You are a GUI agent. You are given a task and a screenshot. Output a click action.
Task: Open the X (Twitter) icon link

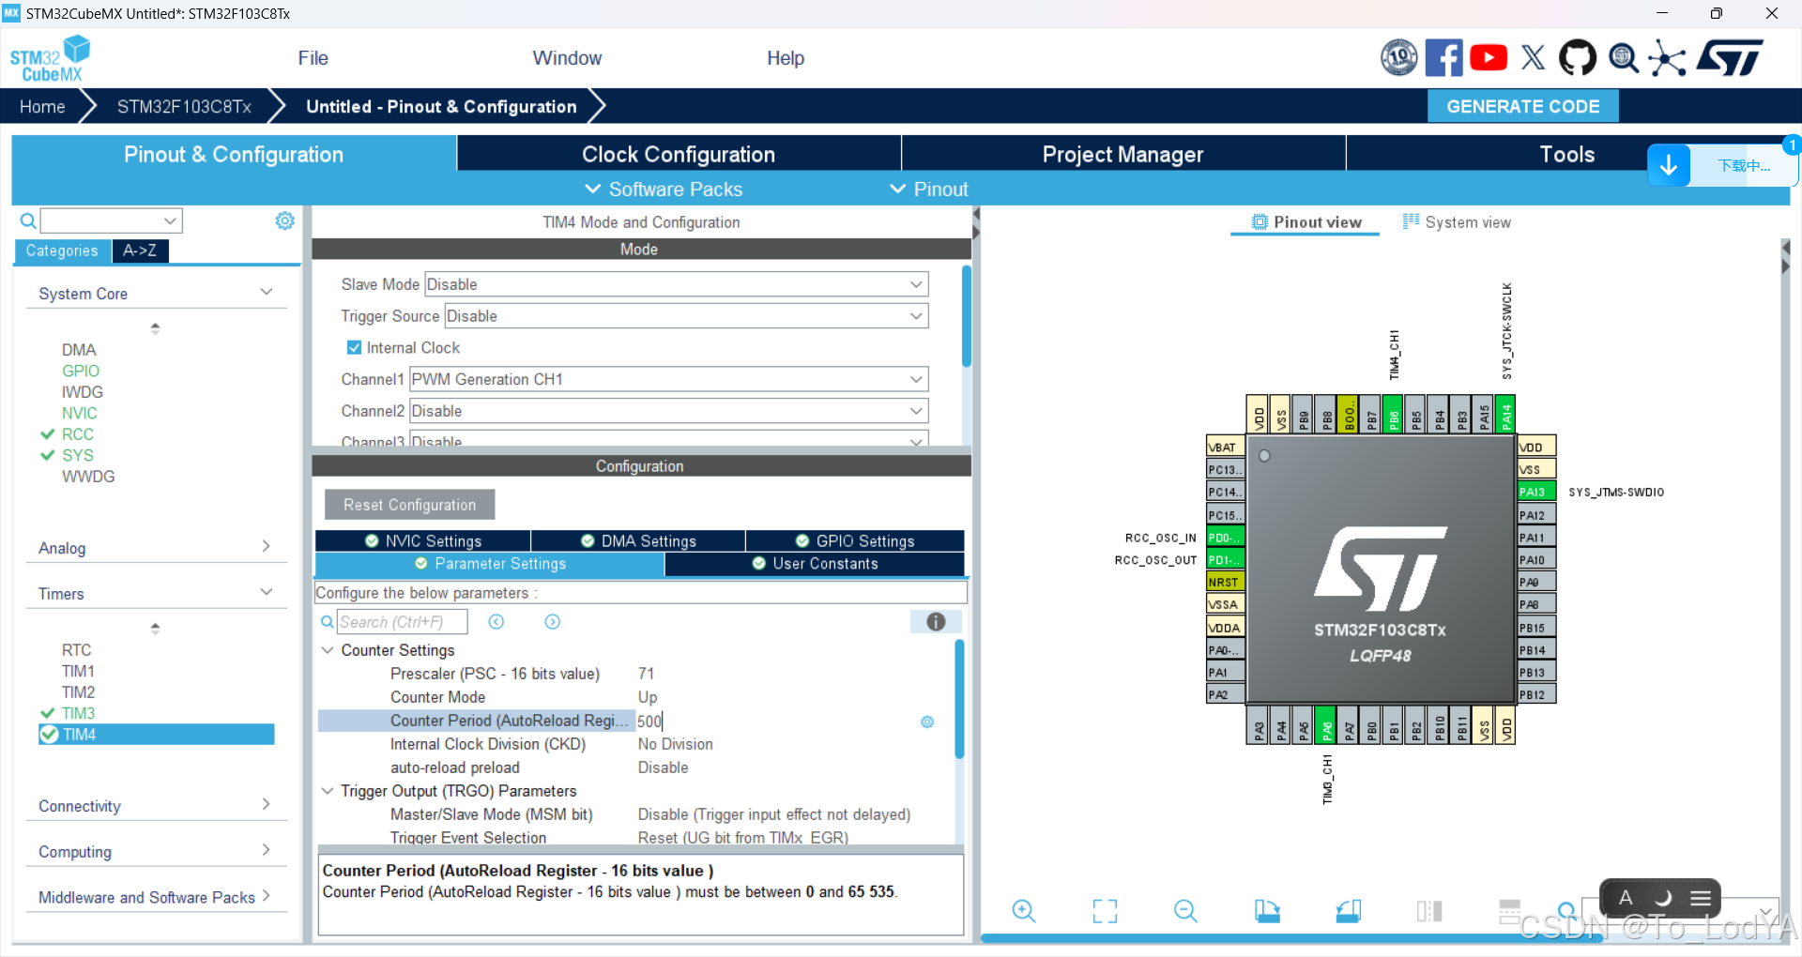(x=1533, y=57)
